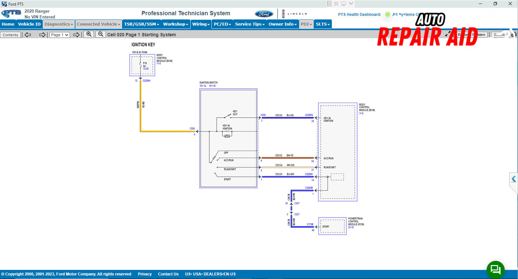Expand diagram to full screen with diagonal arrows

tap(448, 34)
